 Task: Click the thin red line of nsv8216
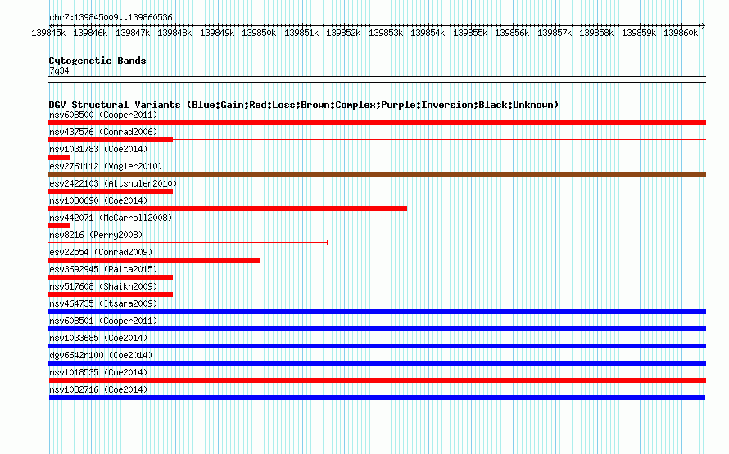coord(188,243)
